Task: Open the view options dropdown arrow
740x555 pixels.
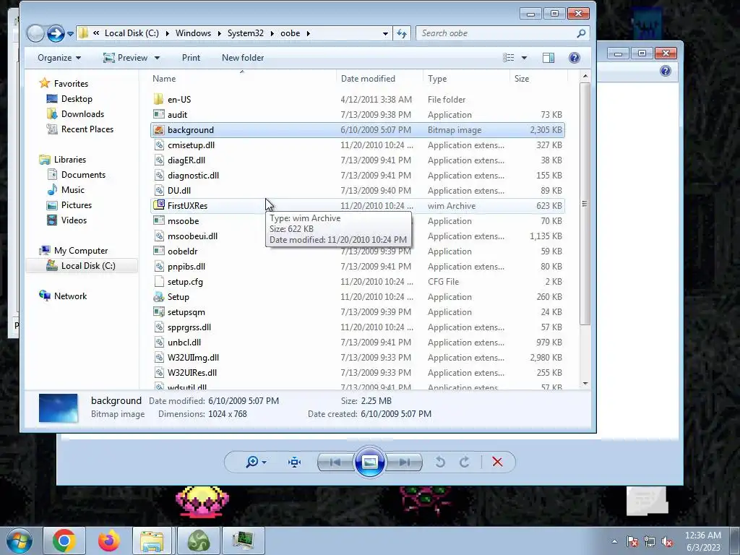Action: (525, 58)
